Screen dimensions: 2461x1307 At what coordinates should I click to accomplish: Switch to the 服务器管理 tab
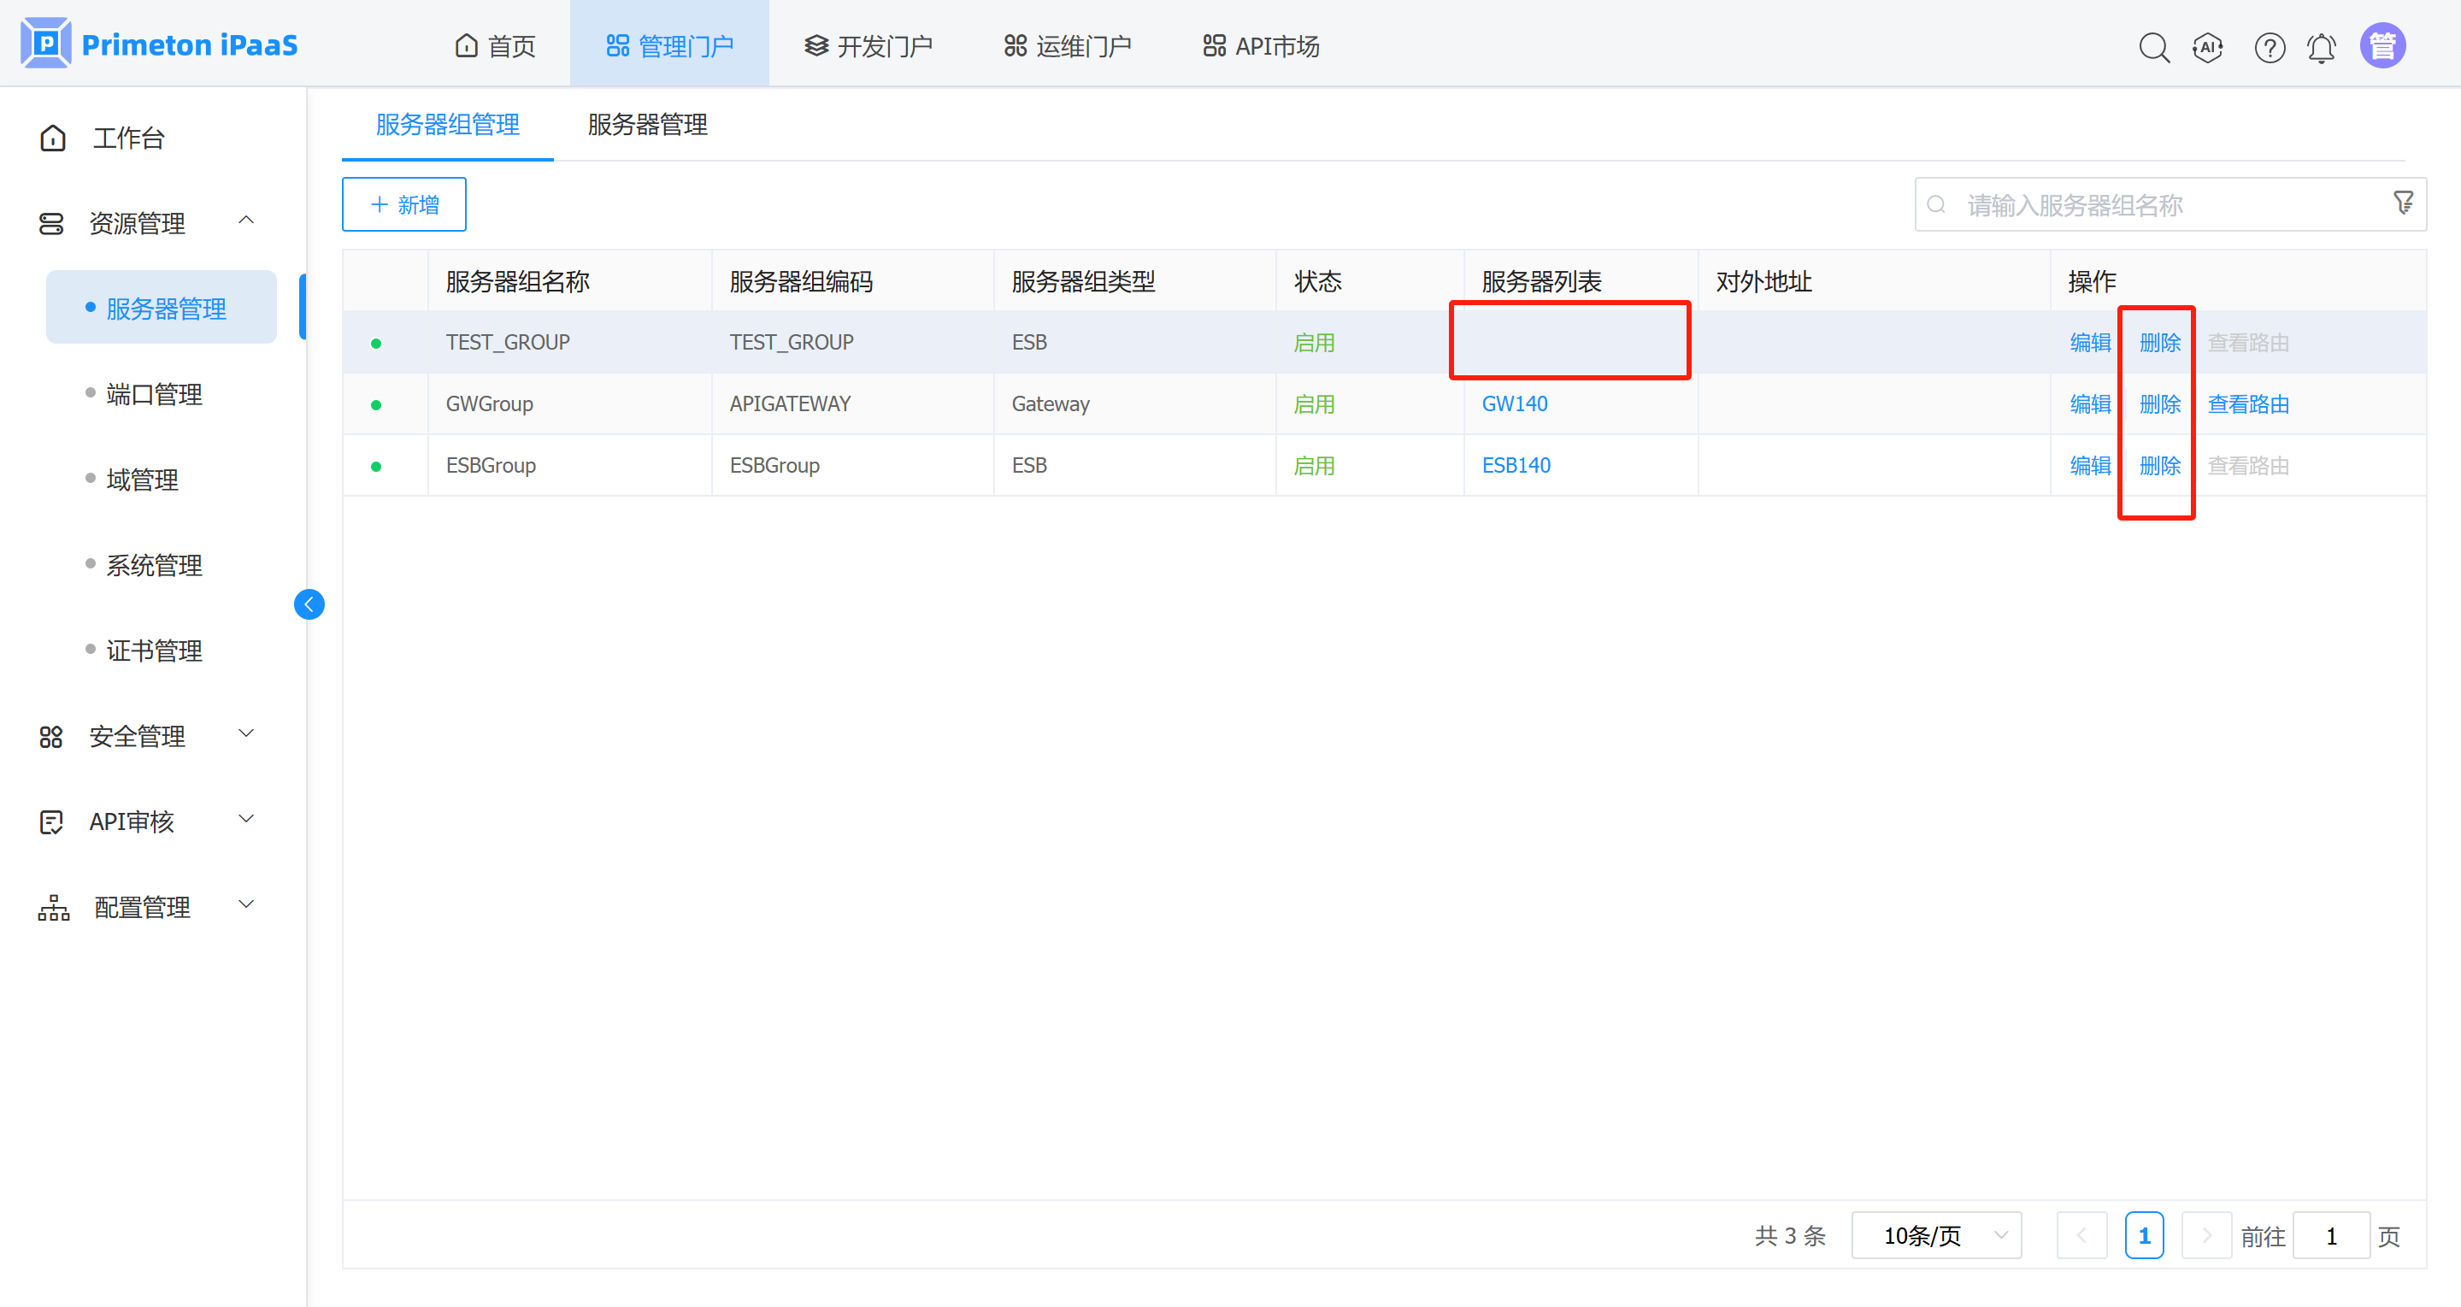(646, 125)
